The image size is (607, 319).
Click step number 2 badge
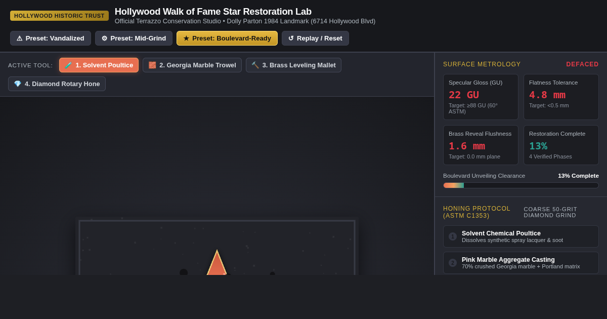[x=453, y=263]
